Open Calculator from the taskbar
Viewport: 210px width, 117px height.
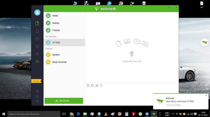click(127, 114)
